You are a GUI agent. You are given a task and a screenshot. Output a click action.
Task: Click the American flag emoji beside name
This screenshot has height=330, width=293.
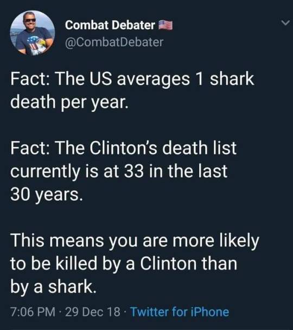click(165, 25)
